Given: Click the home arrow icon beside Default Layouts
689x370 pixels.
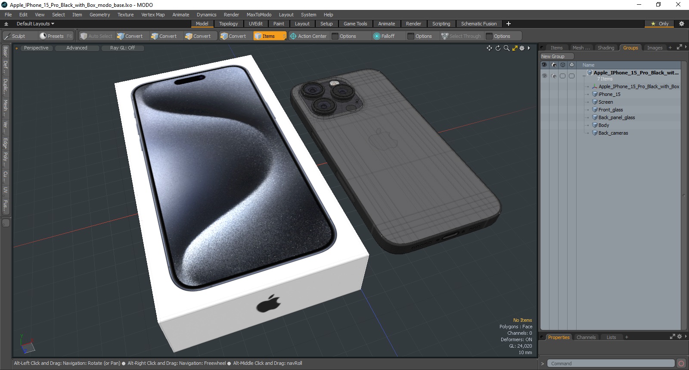Looking at the screenshot, I should click(x=6, y=24).
